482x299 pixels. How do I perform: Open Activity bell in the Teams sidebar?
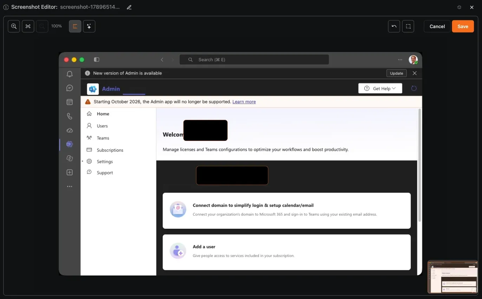70,74
